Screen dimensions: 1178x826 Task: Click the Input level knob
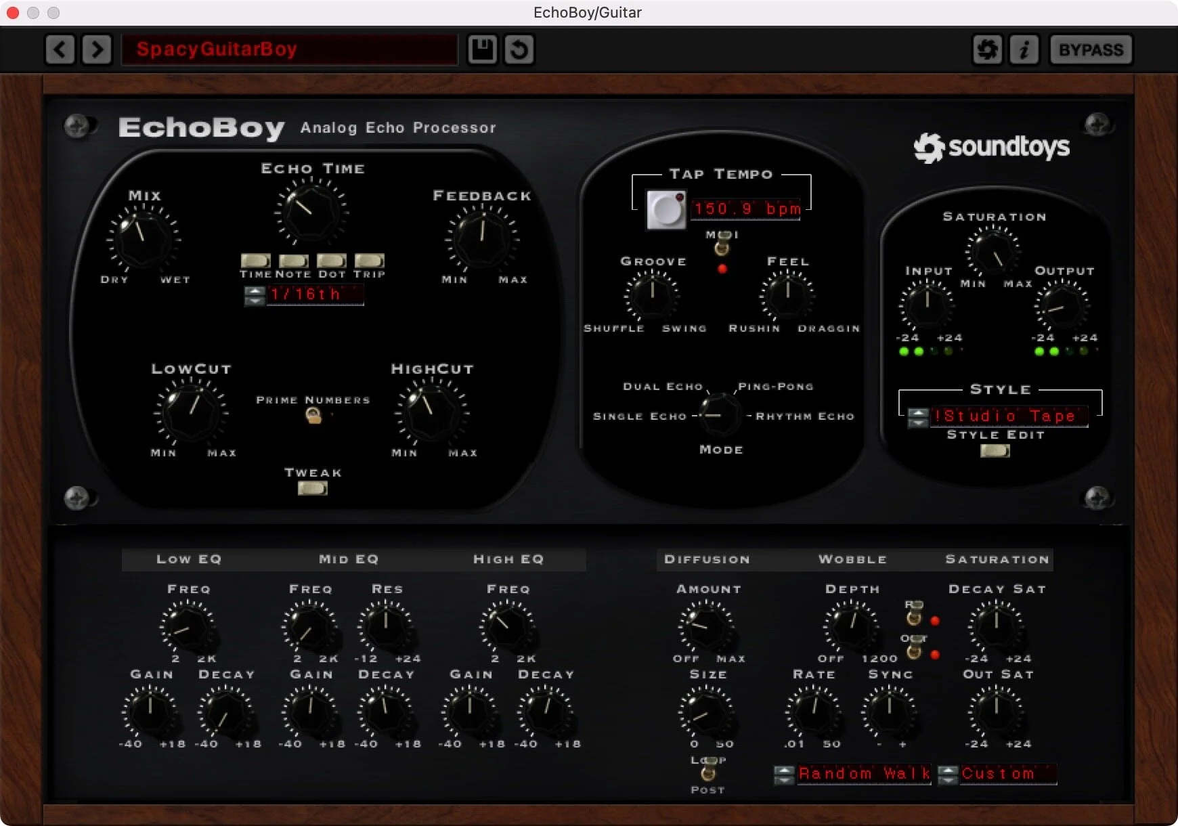[x=926, y=307]
